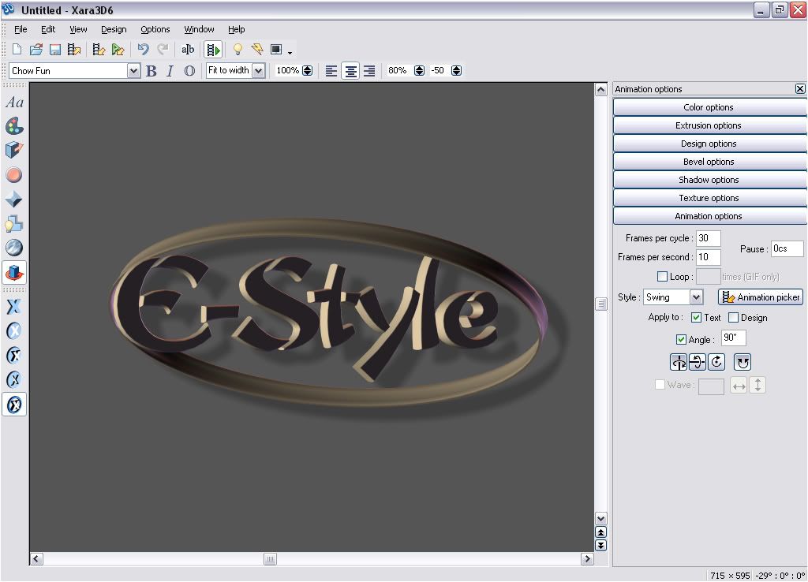Click the Angle value field
Viewport: 808px width, 582px height.
pyautogui.click(x=733, y=338)
